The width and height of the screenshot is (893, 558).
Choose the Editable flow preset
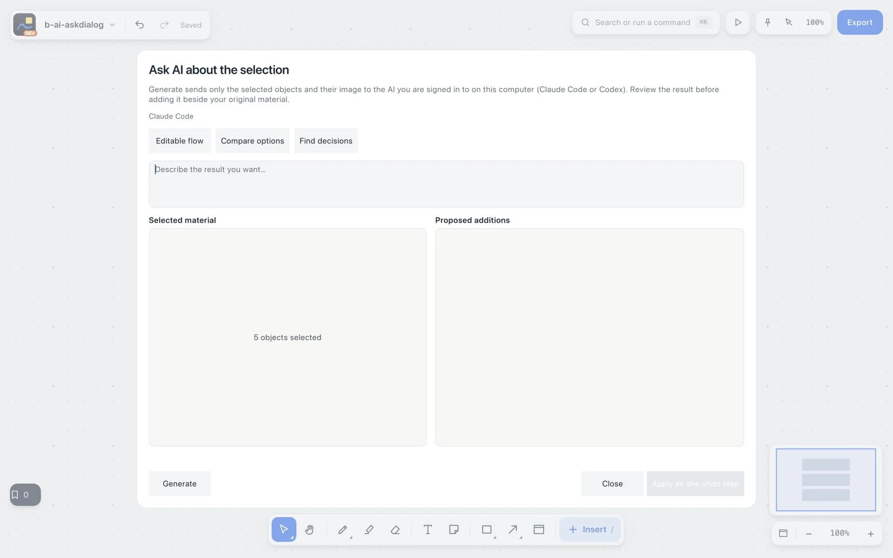pyautogui.click(x=180, y=141)
